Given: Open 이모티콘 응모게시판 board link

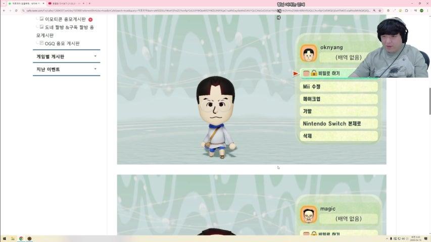Looking at the screenshot, I should 65,19.
